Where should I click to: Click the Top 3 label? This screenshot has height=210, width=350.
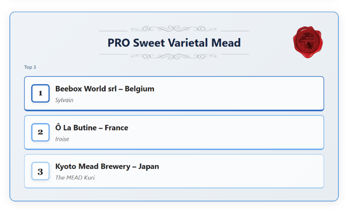30,67
